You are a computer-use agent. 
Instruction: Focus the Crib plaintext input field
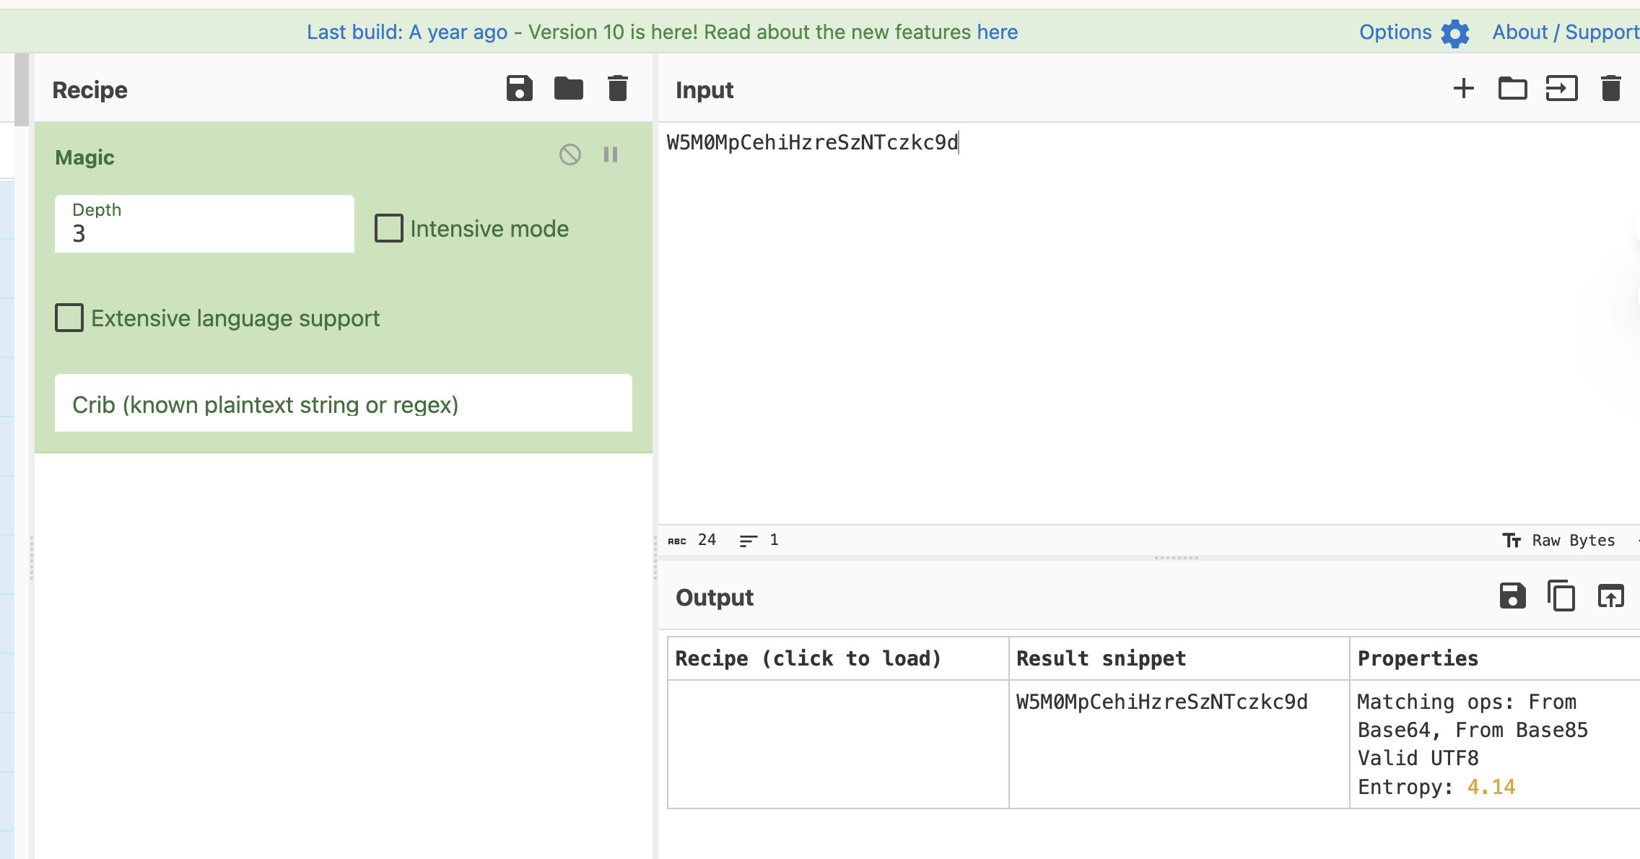344,403
